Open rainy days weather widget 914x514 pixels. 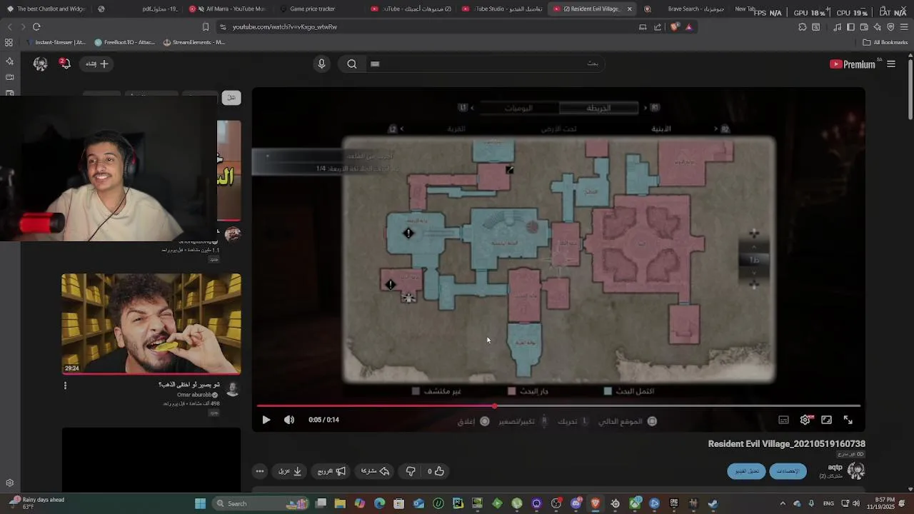pos(37,503)
